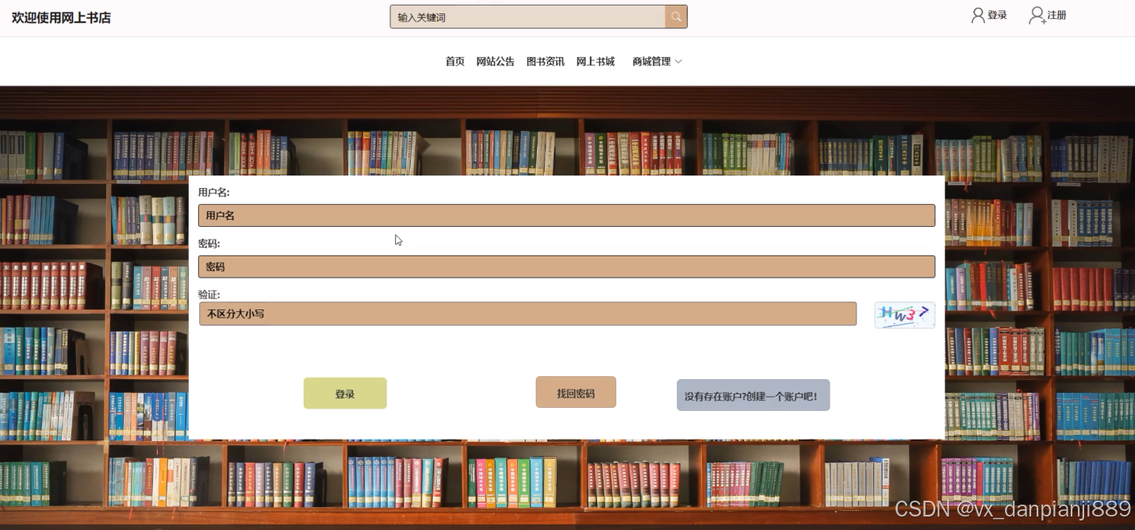Focus the 用户名 input field
The height and width of the screenshot is (530, 1135).
(x=566, y=215)
